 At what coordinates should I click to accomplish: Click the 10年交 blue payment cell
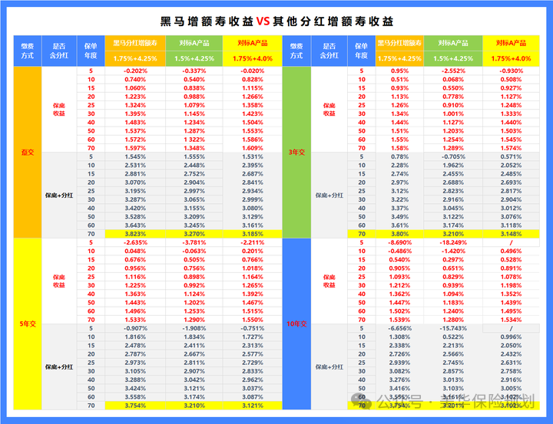(296, 324)
